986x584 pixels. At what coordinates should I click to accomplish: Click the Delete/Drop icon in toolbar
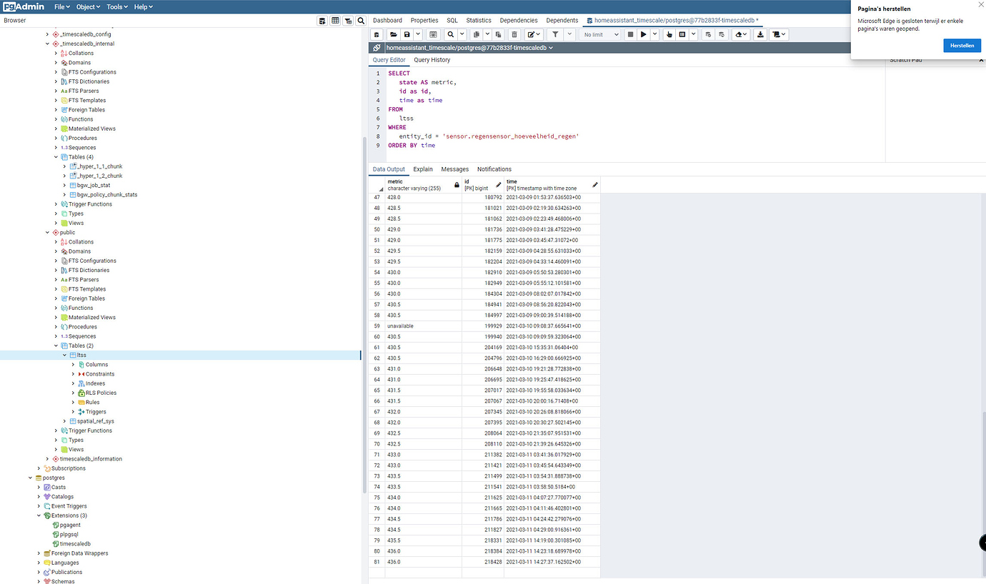tap(514, 34)
